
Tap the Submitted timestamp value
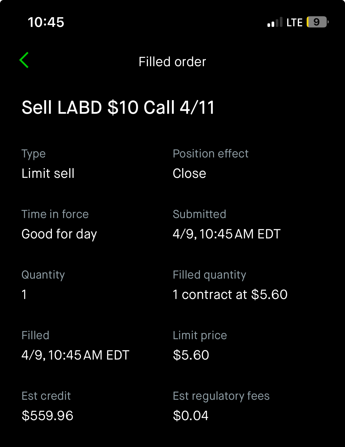tap(226, 234)
